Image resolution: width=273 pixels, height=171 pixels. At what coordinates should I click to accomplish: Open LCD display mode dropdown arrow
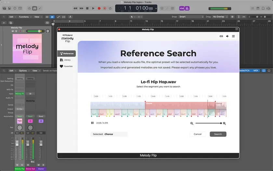click(156, 8)
